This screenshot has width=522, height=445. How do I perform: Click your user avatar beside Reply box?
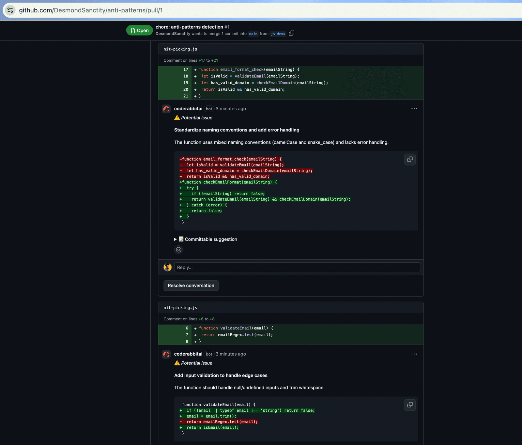click(167, 267)
